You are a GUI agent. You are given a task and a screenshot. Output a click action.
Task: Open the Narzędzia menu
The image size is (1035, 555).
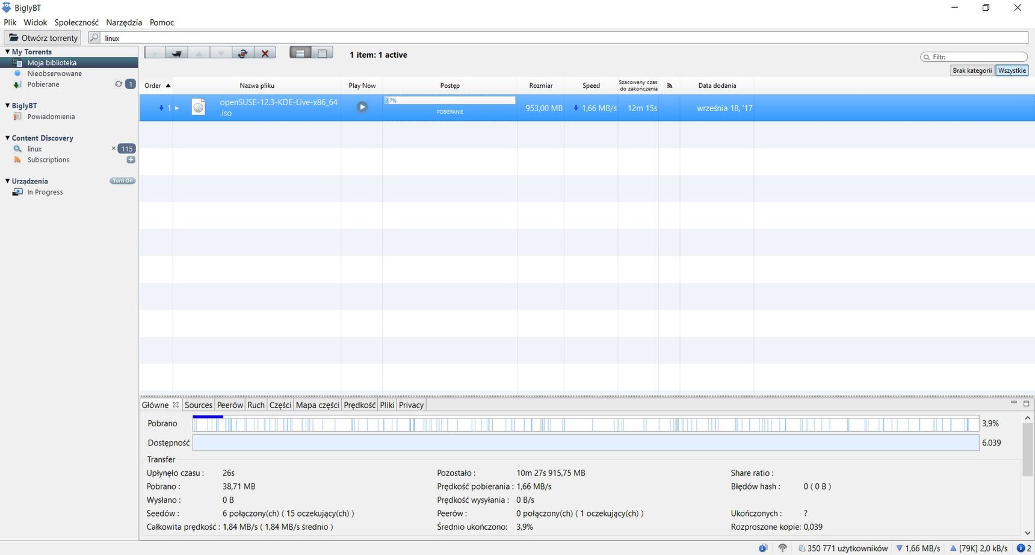pos(124,22)
